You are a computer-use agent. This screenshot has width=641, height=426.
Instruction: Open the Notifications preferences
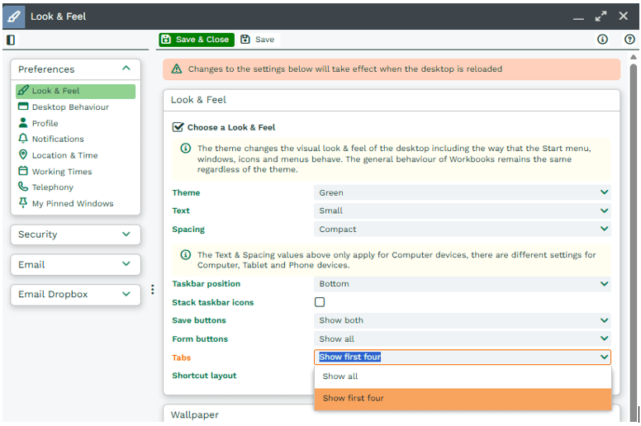[x=57, y=140]
